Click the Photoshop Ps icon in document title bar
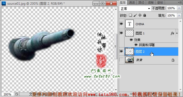The height and width of the screenshot is (97, 183). click(x=4, y=3)
